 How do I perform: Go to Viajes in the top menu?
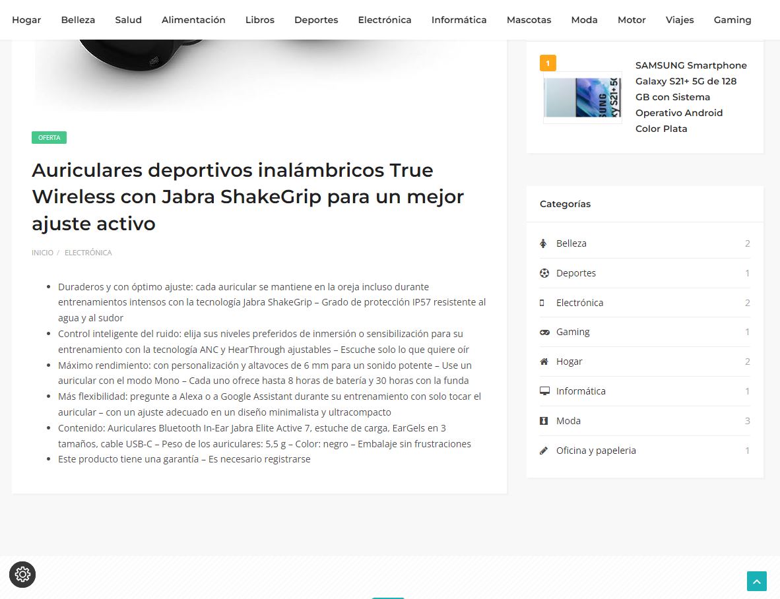pos(680,20)
